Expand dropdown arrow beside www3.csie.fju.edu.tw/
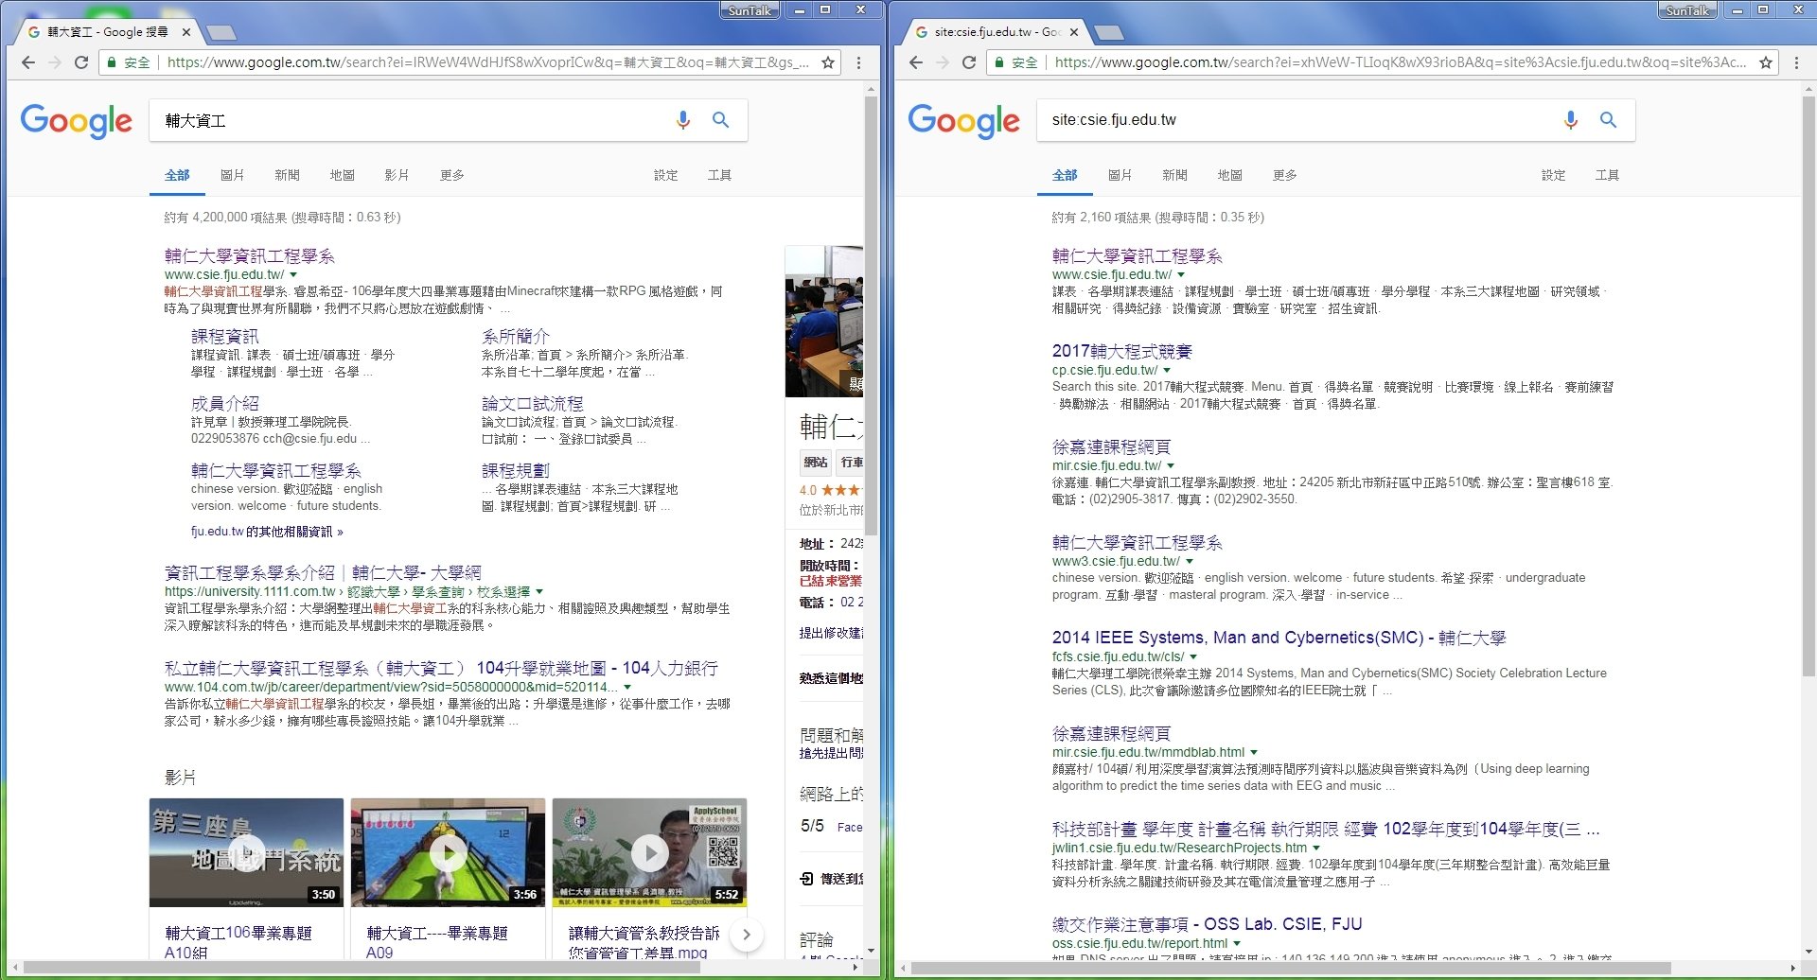 (1190, 562)
